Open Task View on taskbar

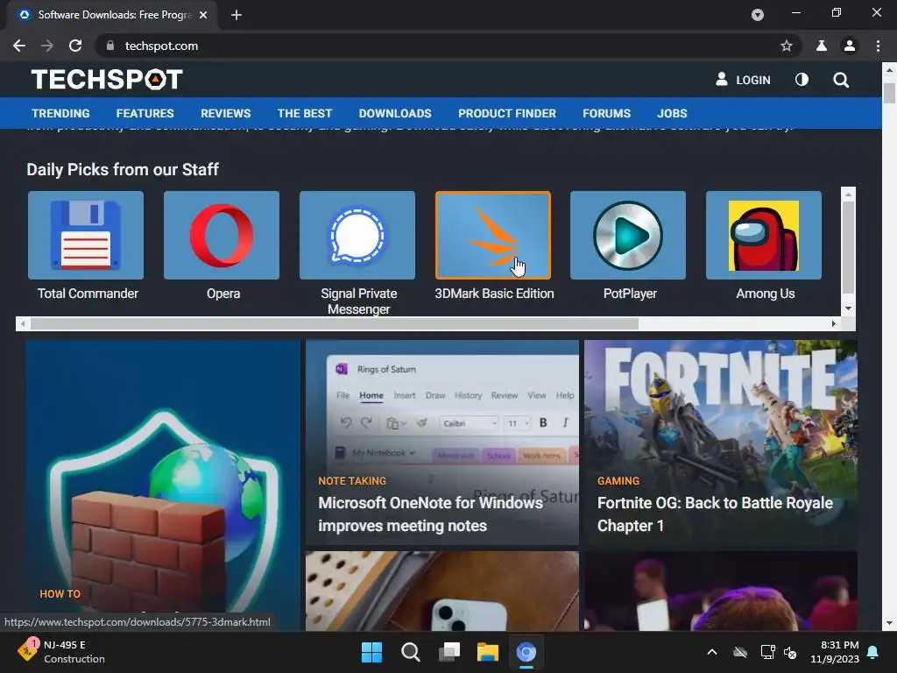tap(449, 652)
